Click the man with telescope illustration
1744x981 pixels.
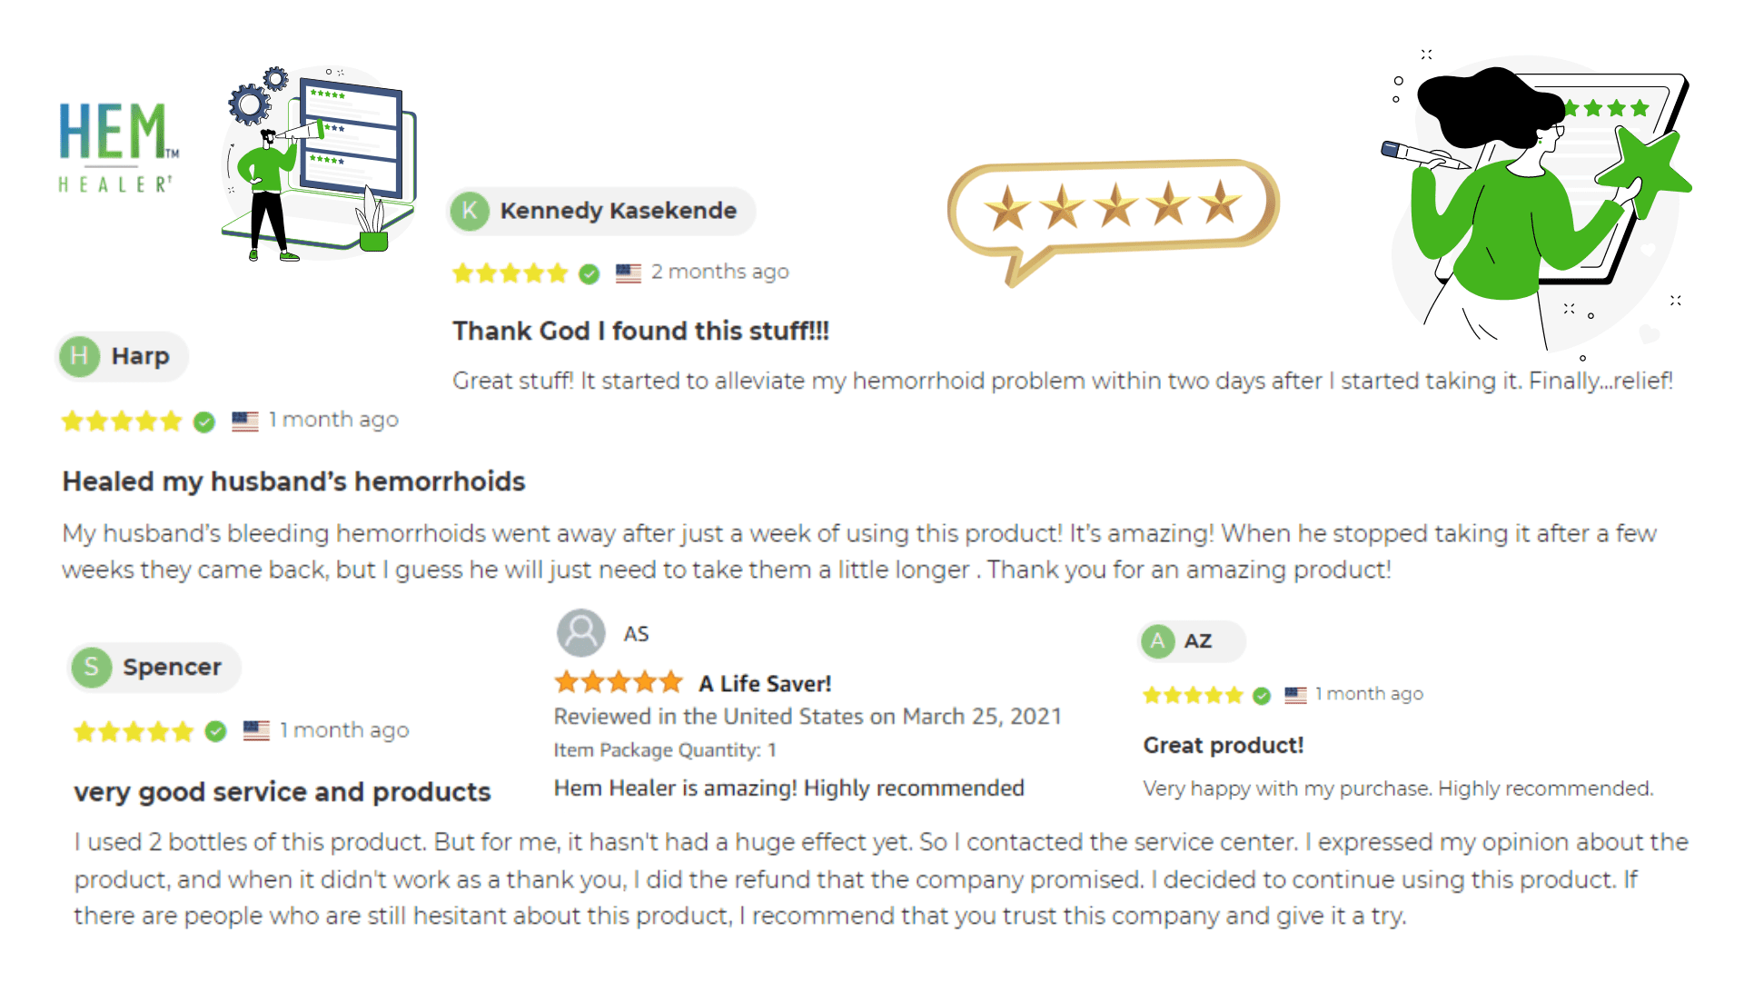click(319, 163)
